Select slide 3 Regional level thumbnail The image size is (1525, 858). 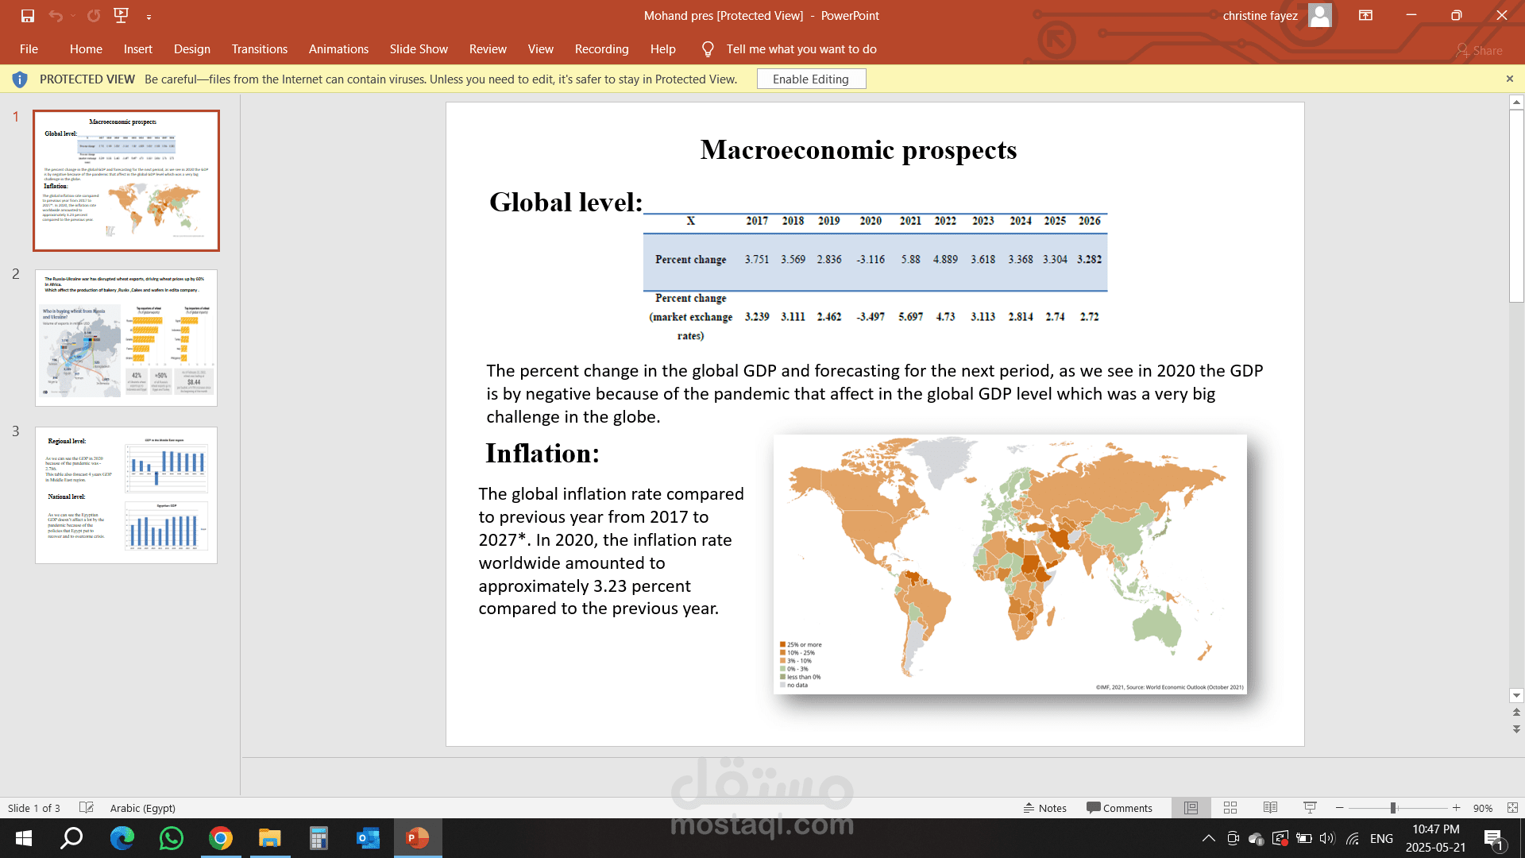[126, 495]
